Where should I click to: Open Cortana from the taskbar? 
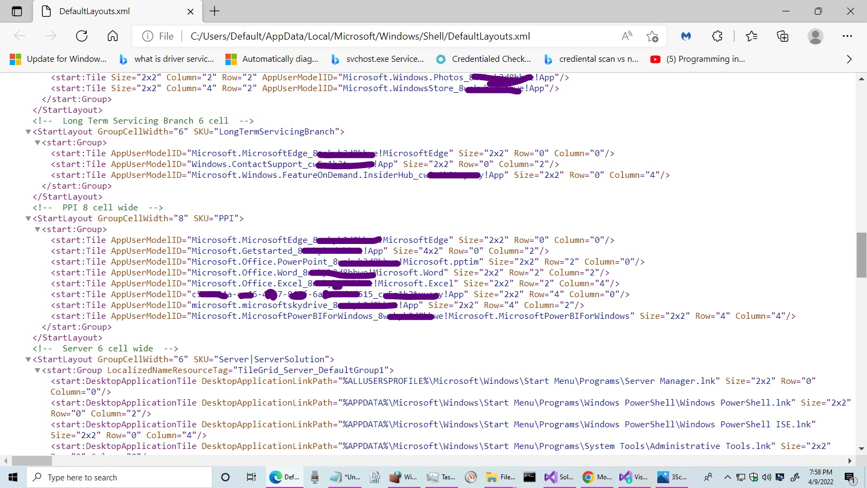point(225,477)
